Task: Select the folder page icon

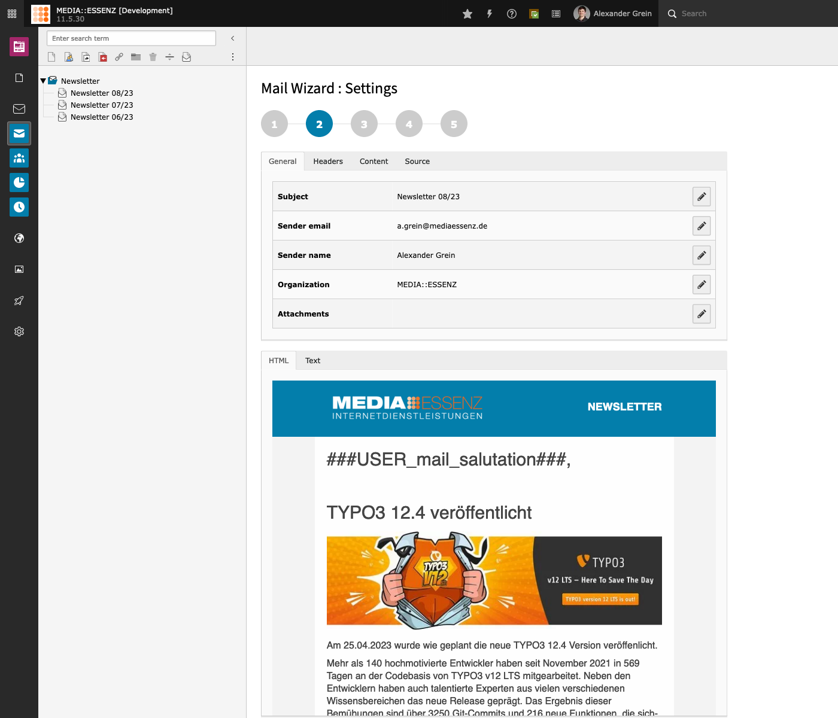Action: coord(136,57)
